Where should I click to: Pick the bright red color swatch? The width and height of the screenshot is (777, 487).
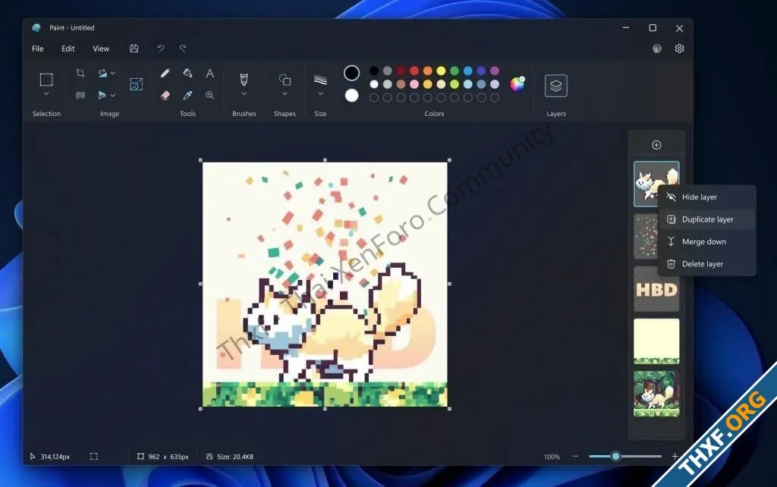(x=414, y=71)
